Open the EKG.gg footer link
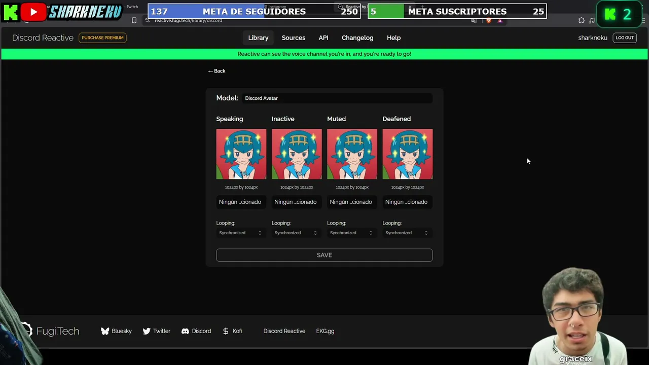649x365 pixels. pyautogui.click(x=325, y=331)
